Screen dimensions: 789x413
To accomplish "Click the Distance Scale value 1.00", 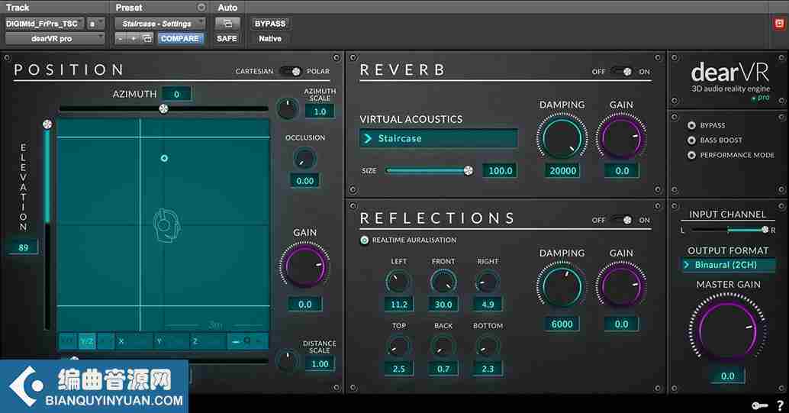I will pos(320,363).
